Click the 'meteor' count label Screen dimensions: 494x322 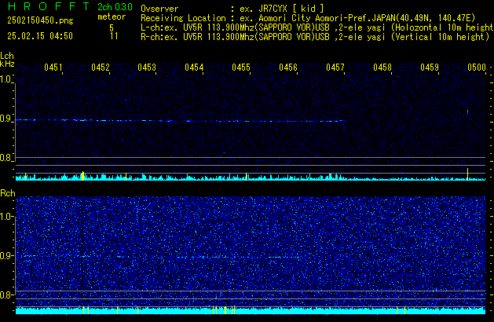[x=112, y=16]
